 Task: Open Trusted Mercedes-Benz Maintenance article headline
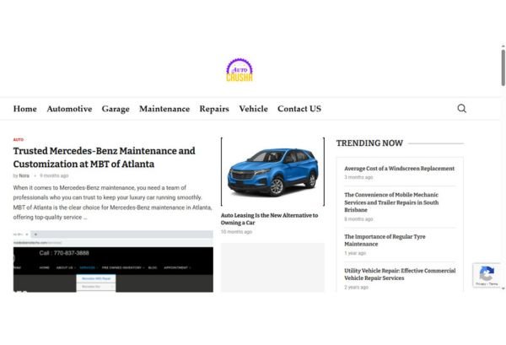click(105, 158)
